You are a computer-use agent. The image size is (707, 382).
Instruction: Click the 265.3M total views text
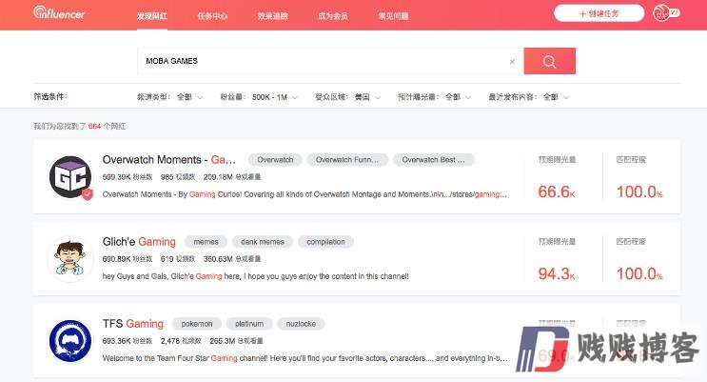click(x=236, y=341)
